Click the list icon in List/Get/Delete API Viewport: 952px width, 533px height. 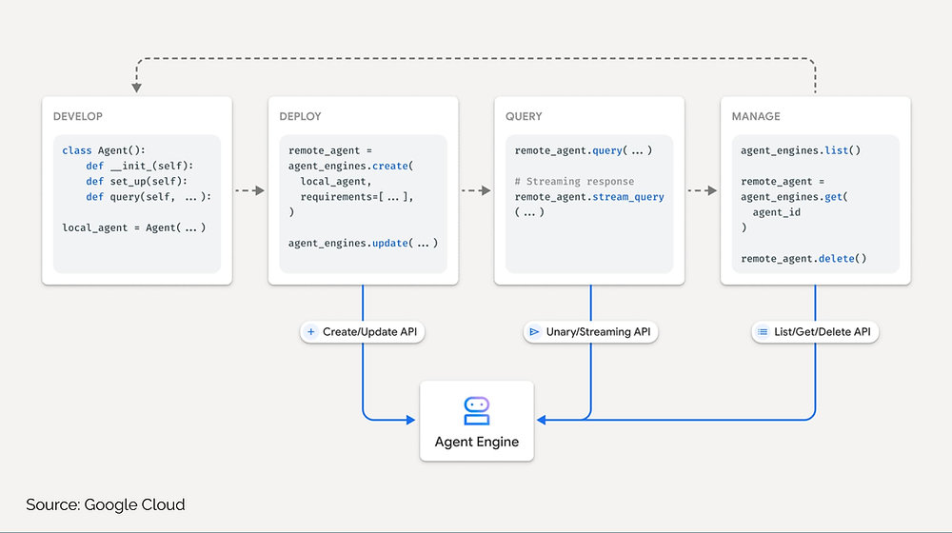pyautogui.click(x=763, y=332)
